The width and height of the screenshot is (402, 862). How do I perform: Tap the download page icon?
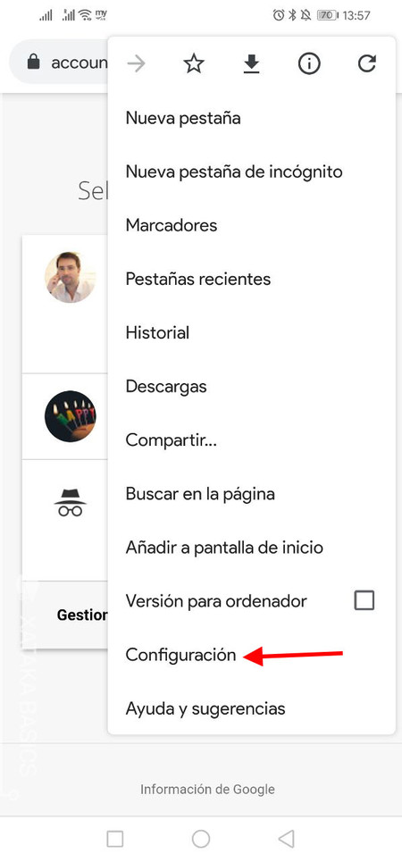pyautogui.click(x=251, y=64)
